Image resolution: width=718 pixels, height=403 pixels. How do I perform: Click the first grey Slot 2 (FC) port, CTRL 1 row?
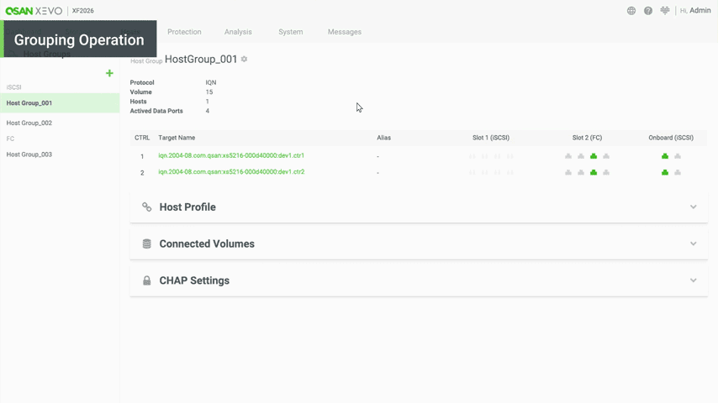[568, 156]
